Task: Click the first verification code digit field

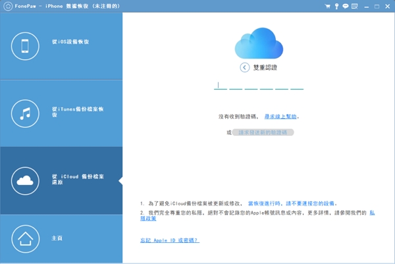Action: click(221, 85)
